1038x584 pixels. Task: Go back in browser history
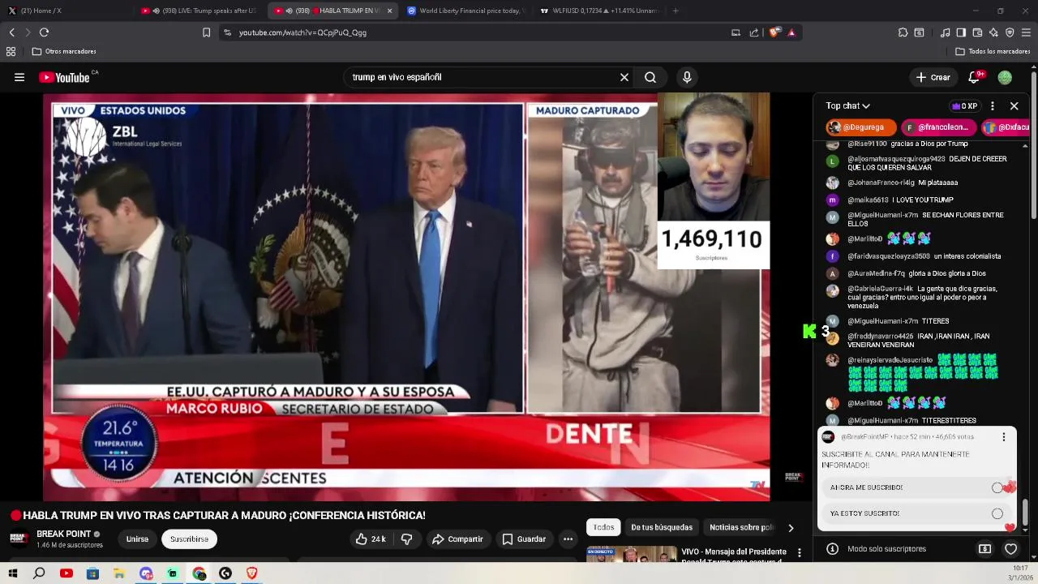coord(12,32)
